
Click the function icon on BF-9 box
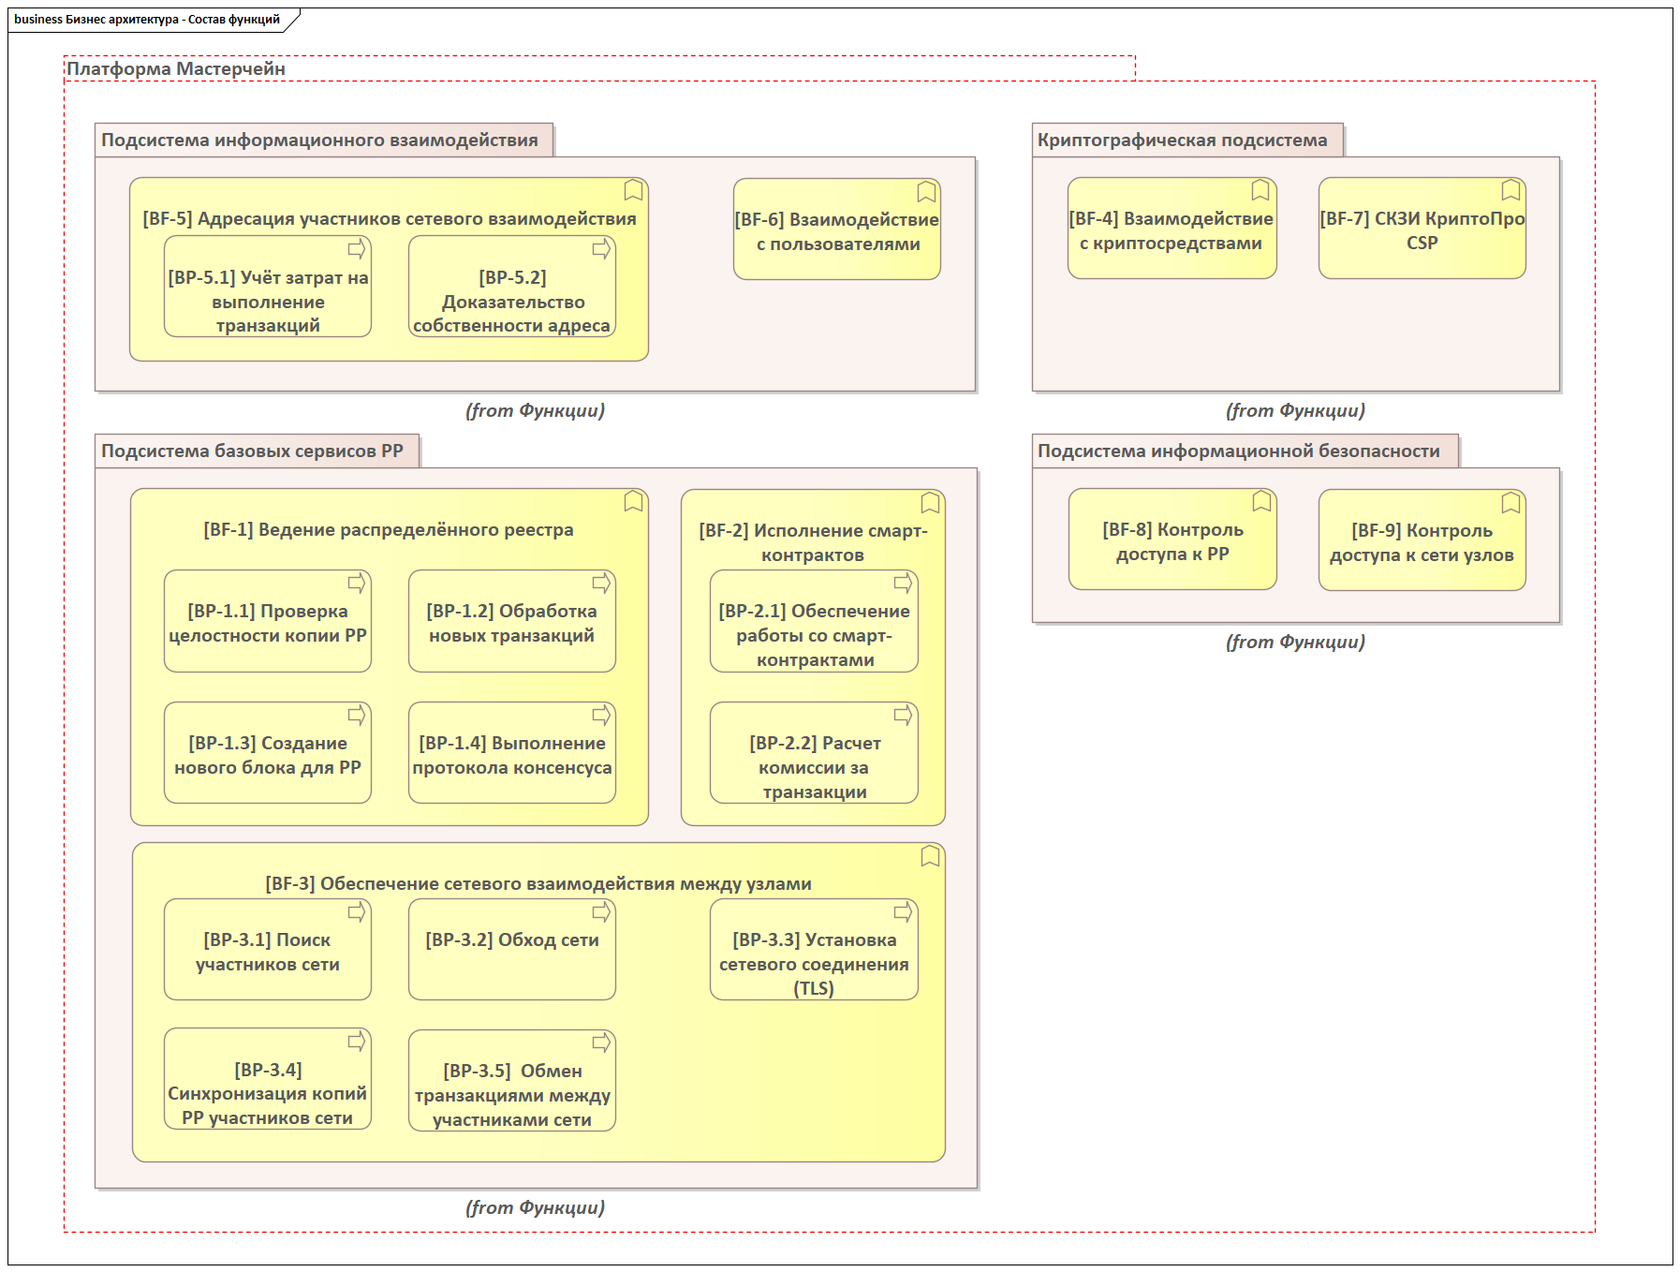point(1511,503)
